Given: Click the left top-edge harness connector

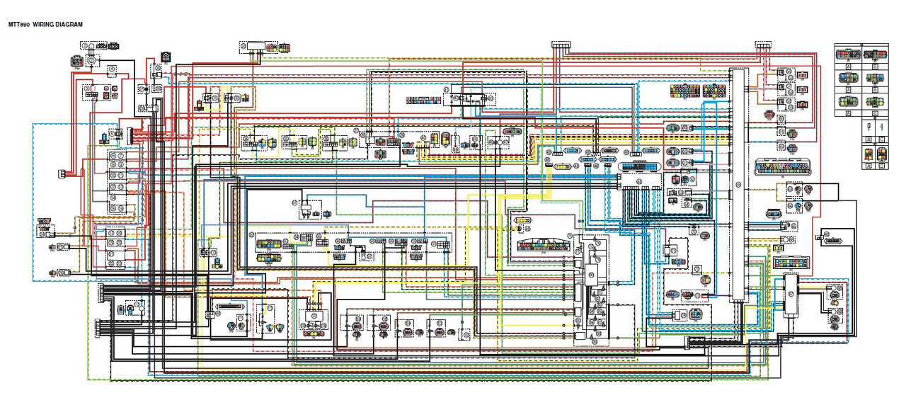Looking at the screenshot, I should click(561, 45).
